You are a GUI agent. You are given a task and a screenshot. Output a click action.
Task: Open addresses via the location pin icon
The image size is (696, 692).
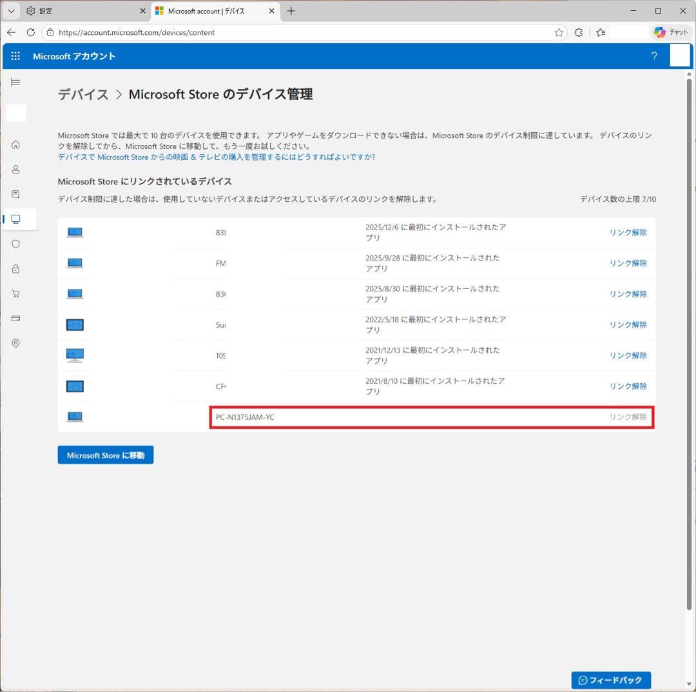[x=15, y=342]
